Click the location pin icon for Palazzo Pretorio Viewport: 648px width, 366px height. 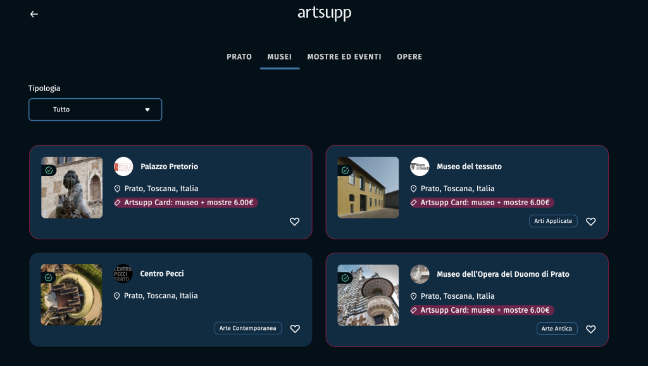(x=117, y=189)
